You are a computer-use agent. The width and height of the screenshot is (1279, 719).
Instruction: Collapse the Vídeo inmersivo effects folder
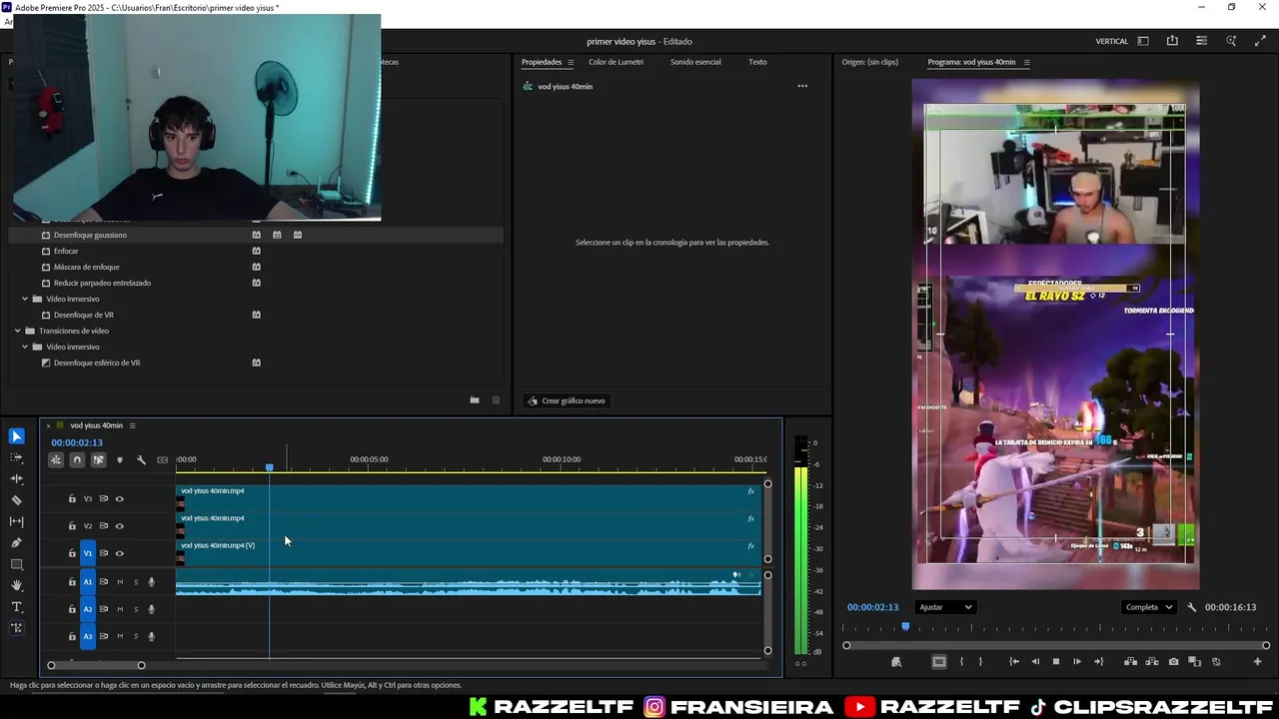click(x=25, y=299)
